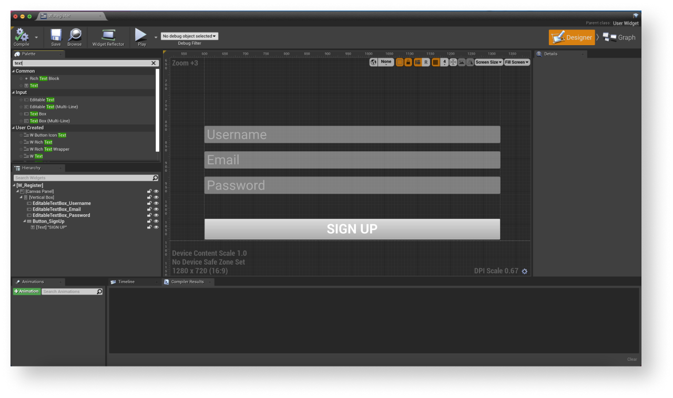Click Clear in the compiler results panel
This screenshot has height=398, width=673.
pyautogui.click(x=631, y=359)
